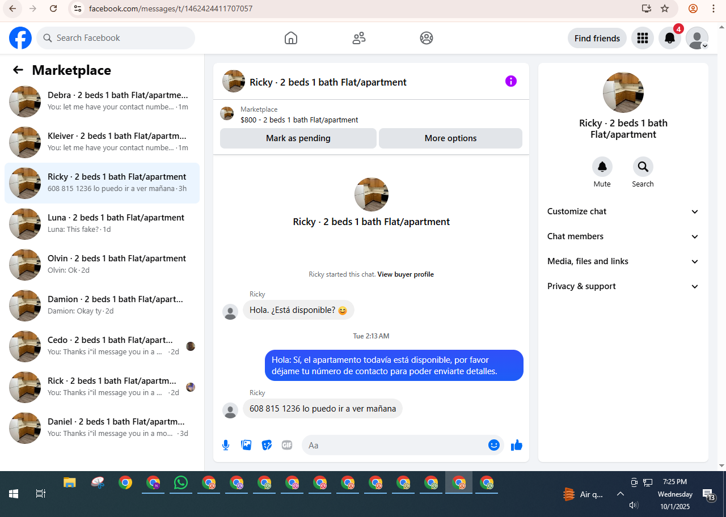Viewport: 726px width, 517px height.
Task: Go back to the previous page in Chrome
Action: pyautogui.click(x=12, y=9)
